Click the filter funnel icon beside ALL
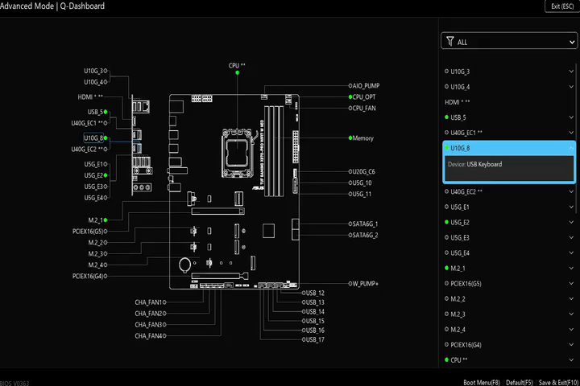Image resolution: width=580 pixels, height=386 pixels. pos(449,41)
